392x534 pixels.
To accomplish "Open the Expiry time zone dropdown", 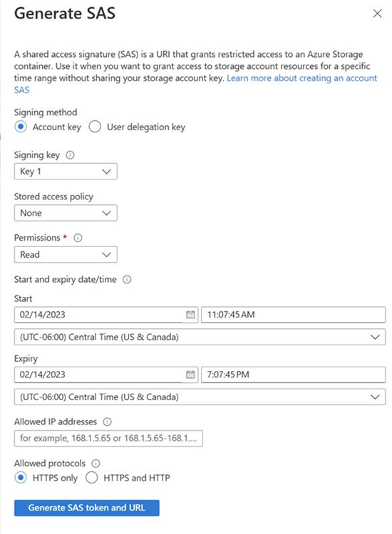I will coord(200,397).
